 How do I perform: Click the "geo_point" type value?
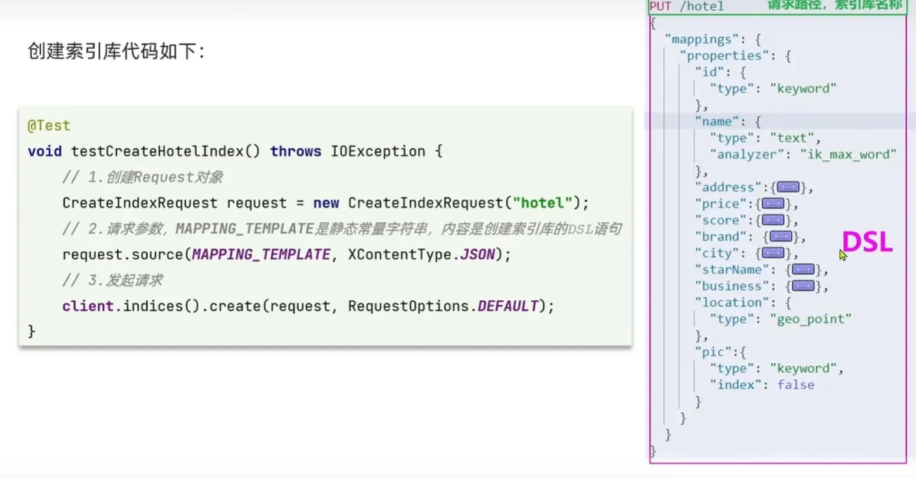coord(810,319)
